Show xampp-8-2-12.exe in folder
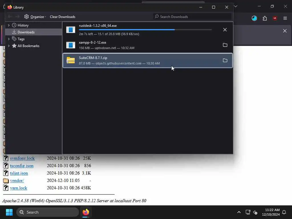The width and height of the screenshot is (292, 219). tap(225, 45)
